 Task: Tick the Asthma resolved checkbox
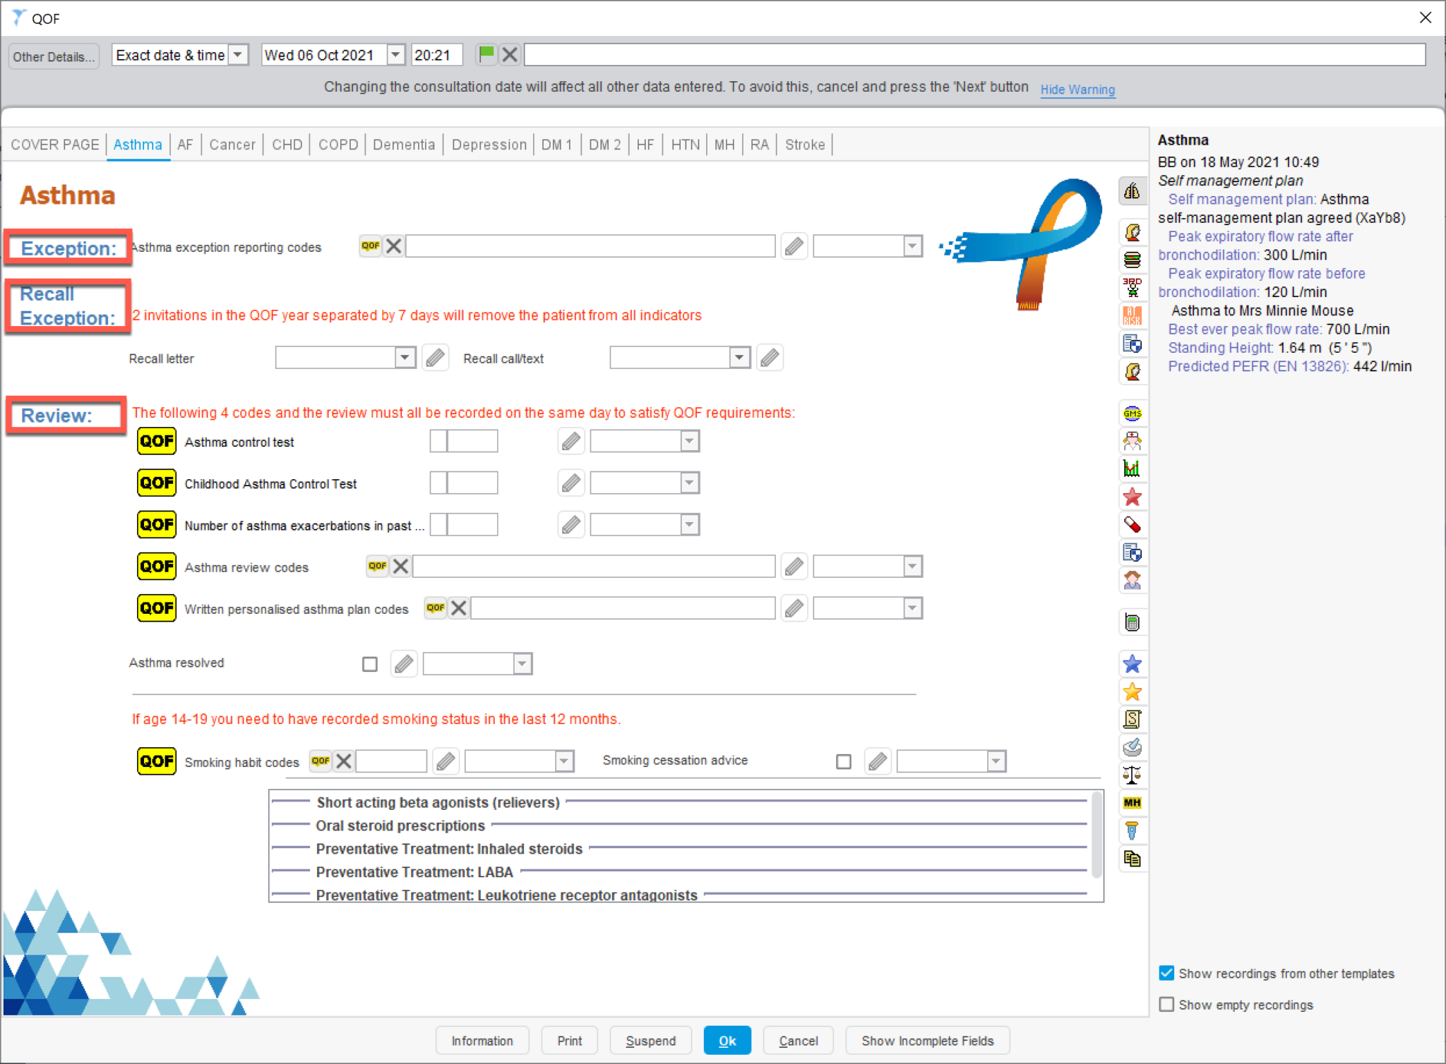tap(369, 663)
